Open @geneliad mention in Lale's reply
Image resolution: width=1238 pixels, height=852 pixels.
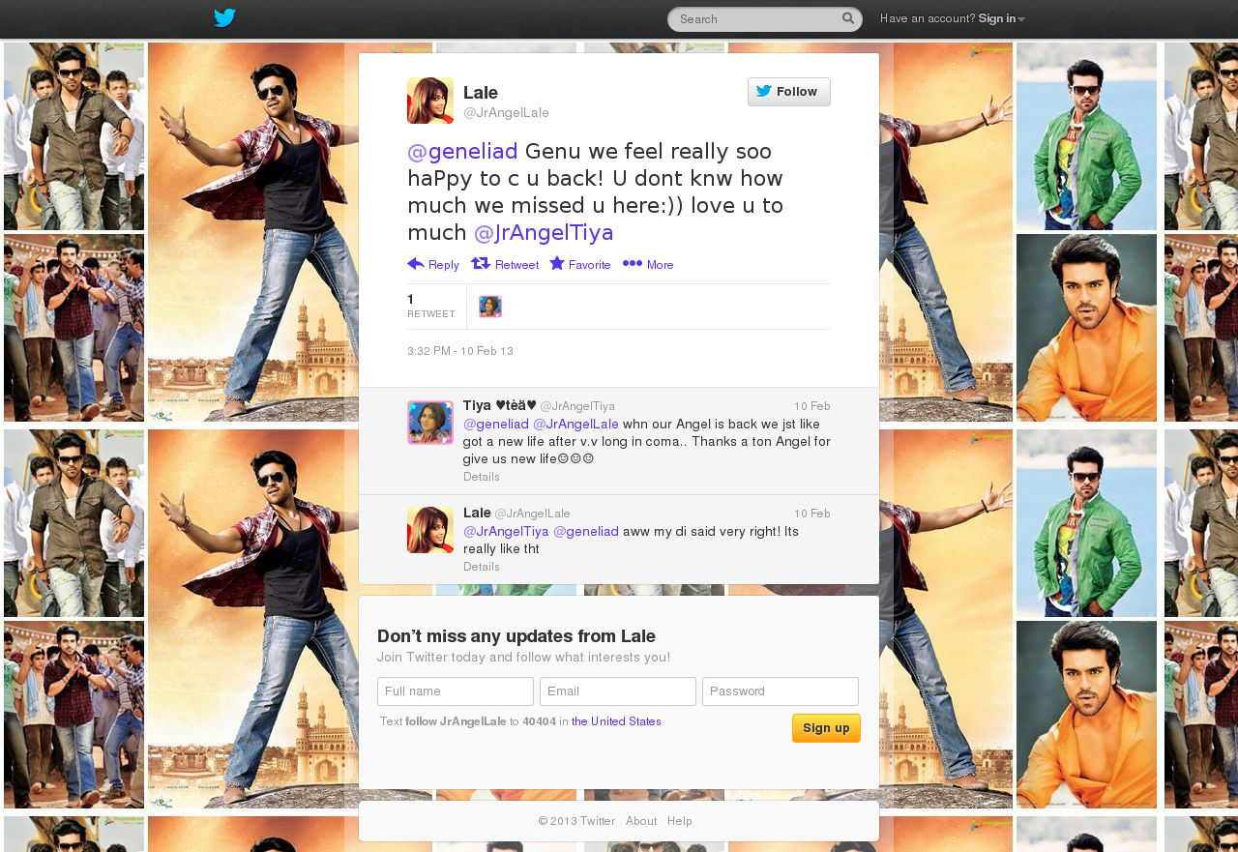pyautogui.click(x=586, y=531)
